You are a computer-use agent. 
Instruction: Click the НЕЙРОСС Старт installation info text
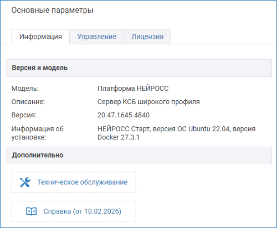point(176,133)
